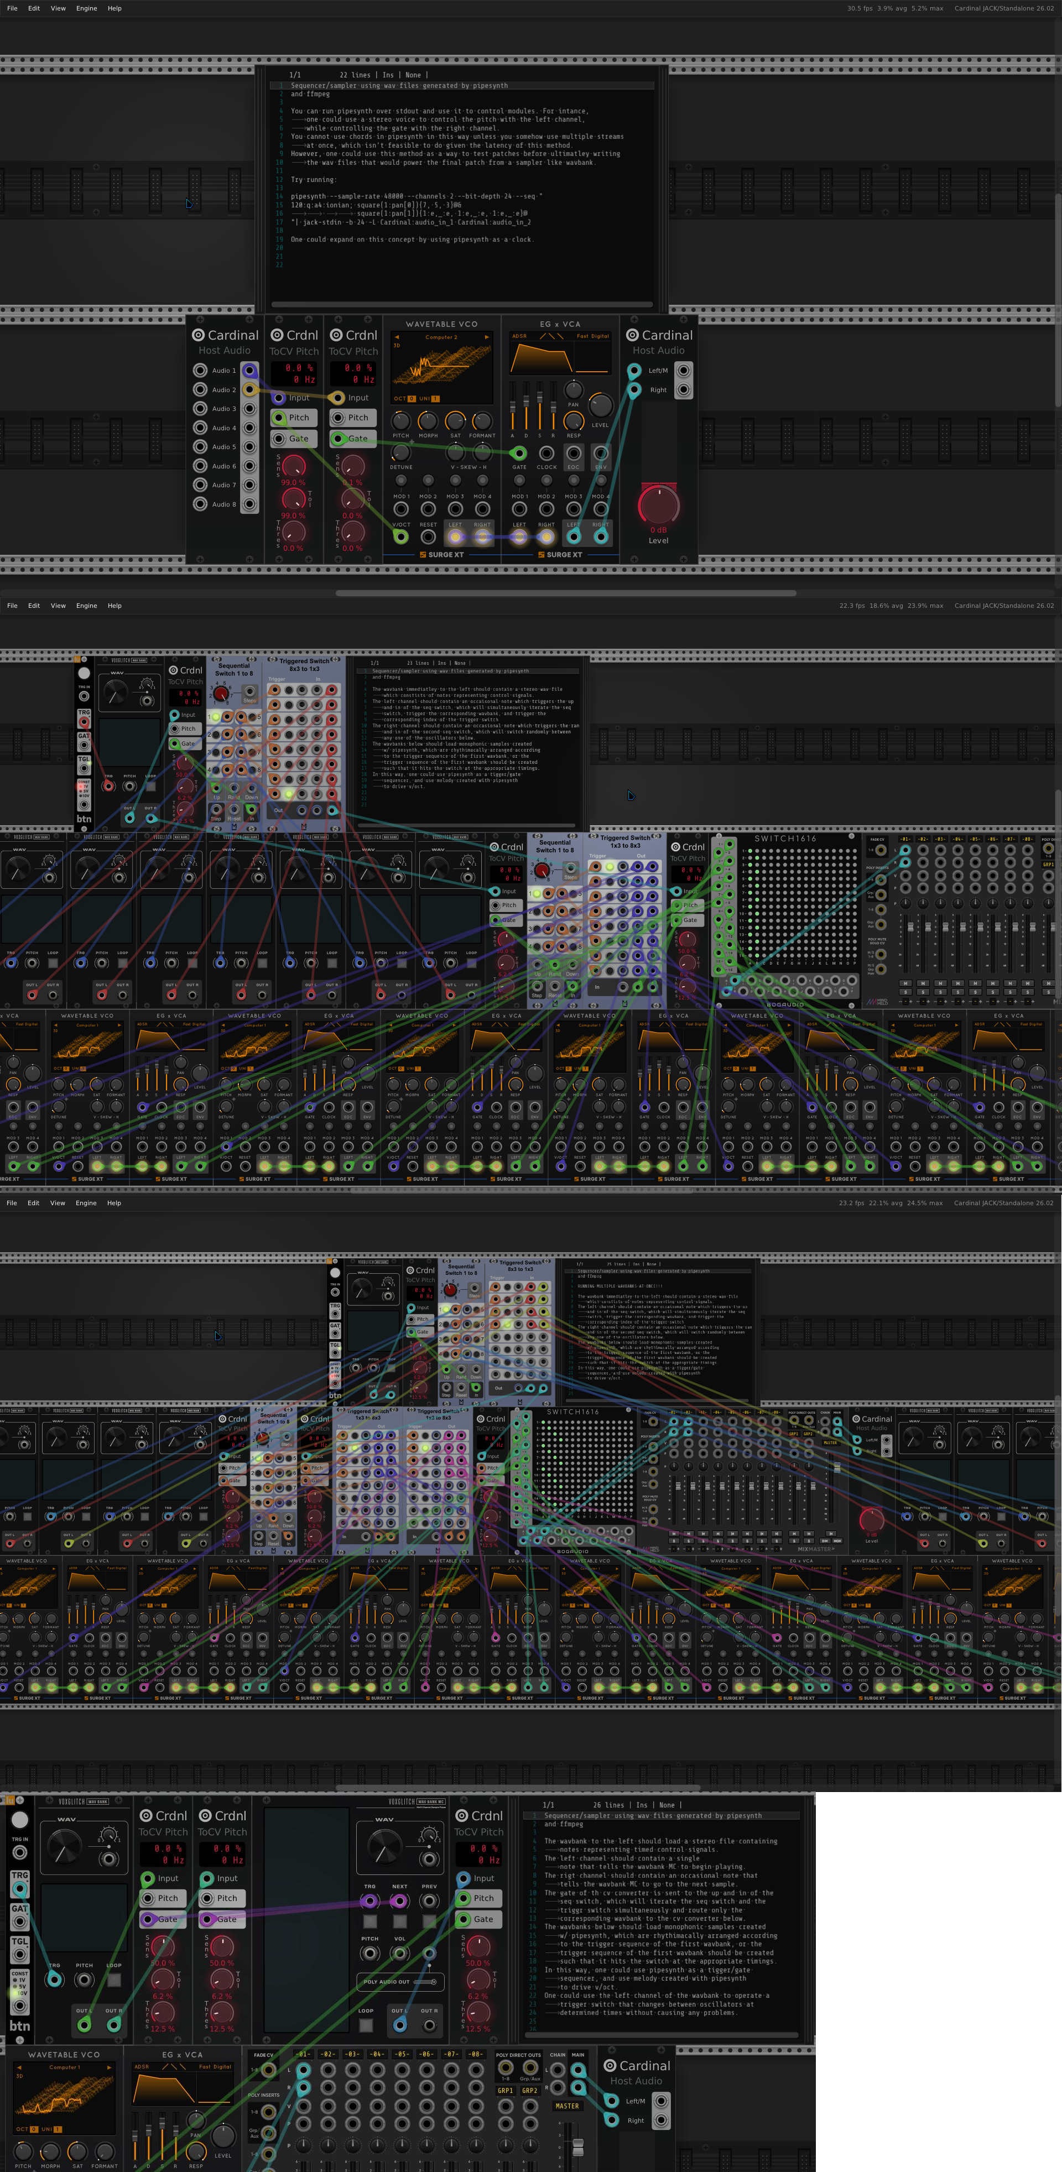
Task: Click the horizontal scrollbar below the top patch
Action: point(566,593)
